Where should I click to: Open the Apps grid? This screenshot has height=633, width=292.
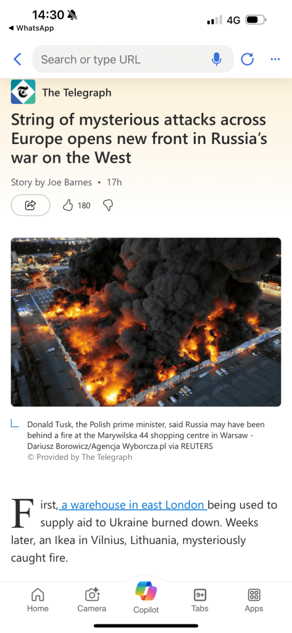pos(254,600)
